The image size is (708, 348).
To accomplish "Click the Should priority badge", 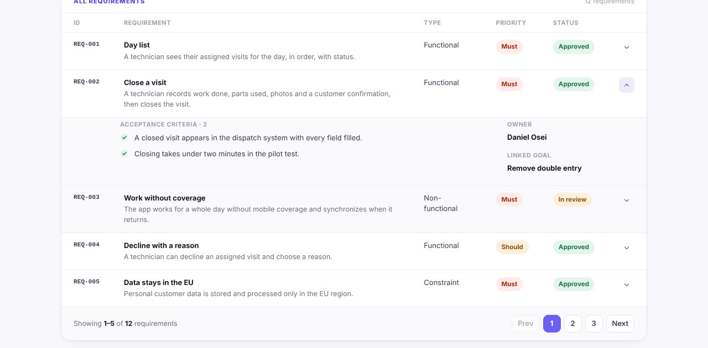I will coord(512,247).
